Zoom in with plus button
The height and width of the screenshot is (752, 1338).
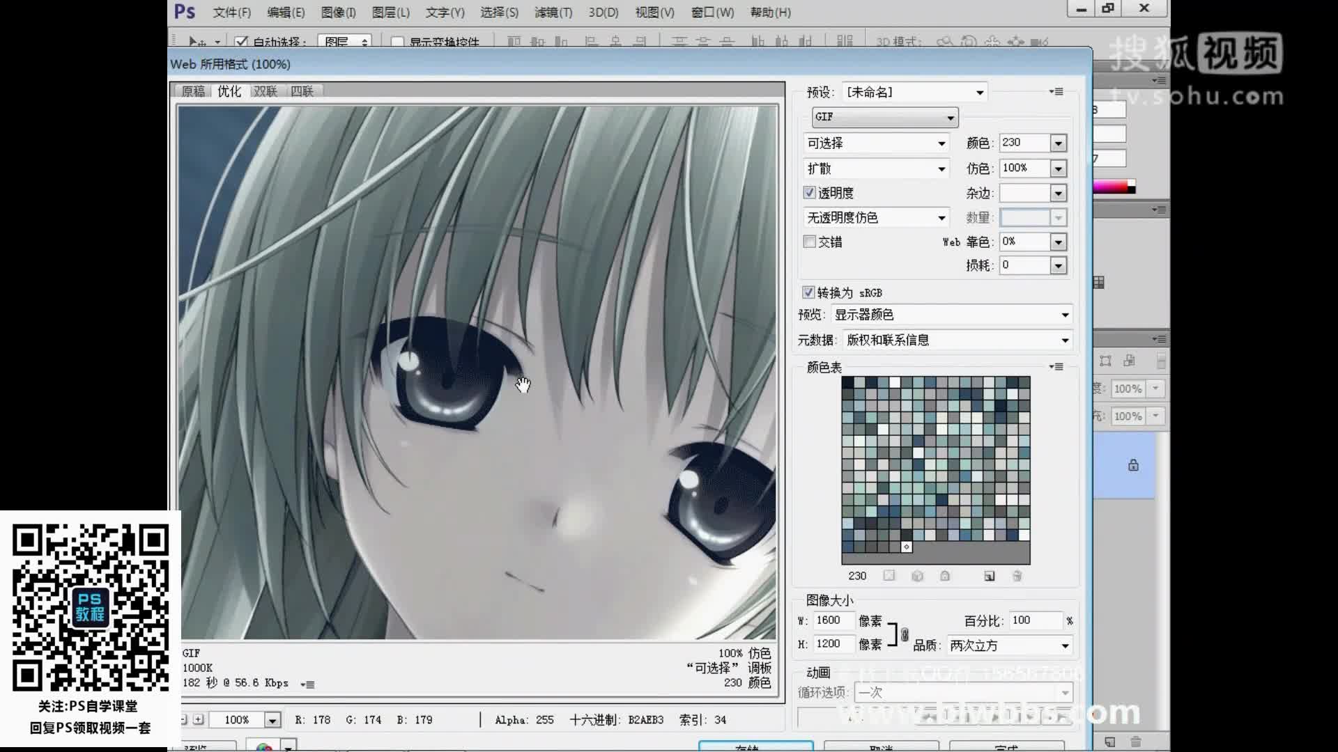tap(199, 719)
